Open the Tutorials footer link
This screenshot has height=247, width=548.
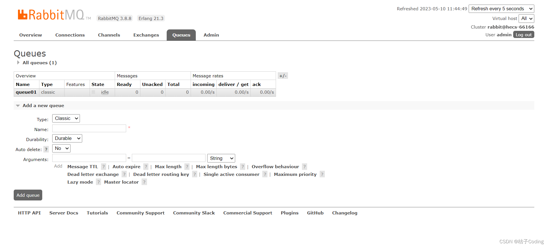click(97, 213)
